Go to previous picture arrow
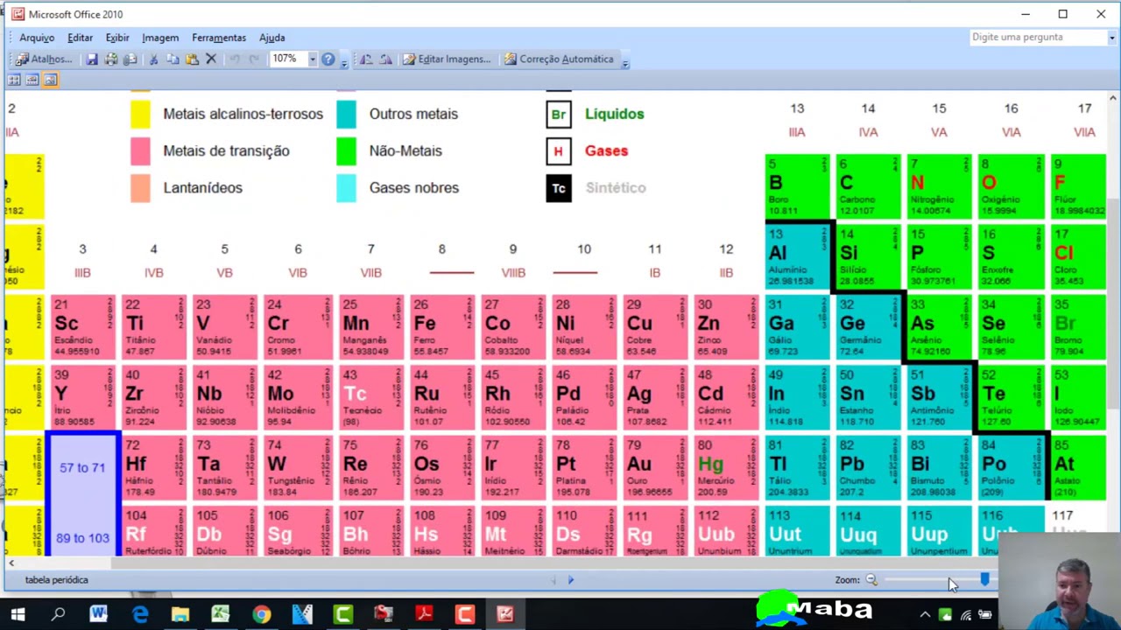The width and height of the screenshot is (1121, 630). pos(553,579)
